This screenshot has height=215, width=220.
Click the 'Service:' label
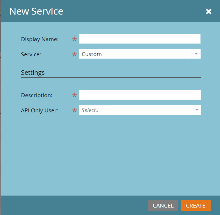pos(31,54)
